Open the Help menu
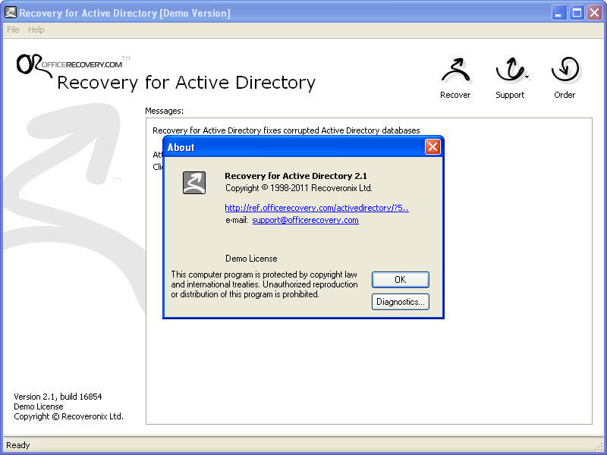Viewport: 607px width, 455px height. 36,30
